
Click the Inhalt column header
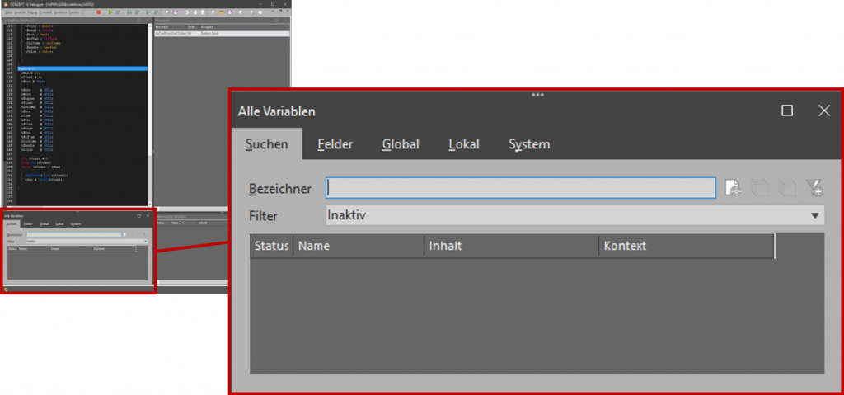coord(511,246)
